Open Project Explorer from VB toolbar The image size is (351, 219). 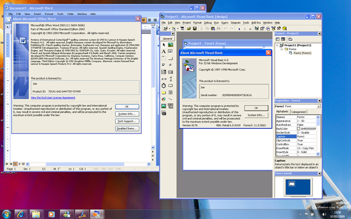click(x=256, y=28)
